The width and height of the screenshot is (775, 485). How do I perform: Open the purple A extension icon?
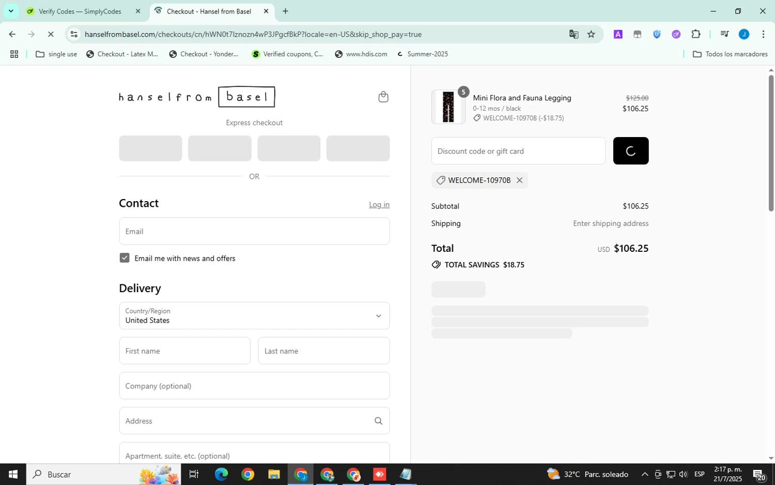tap(618, 34)
